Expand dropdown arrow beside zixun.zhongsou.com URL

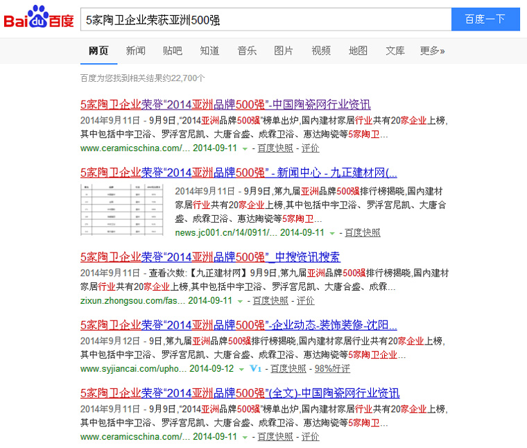[x=240, y=301]
